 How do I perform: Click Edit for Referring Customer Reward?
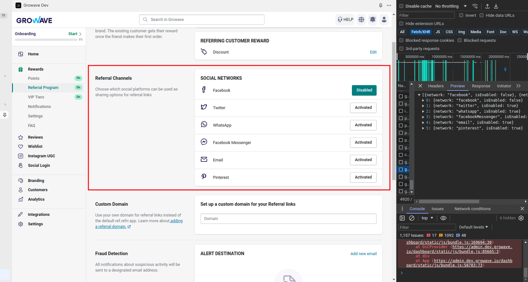(x=373, y=52)
